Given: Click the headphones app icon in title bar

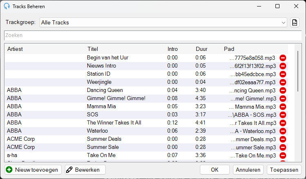Looking at the screenshot, I should 7,6.
